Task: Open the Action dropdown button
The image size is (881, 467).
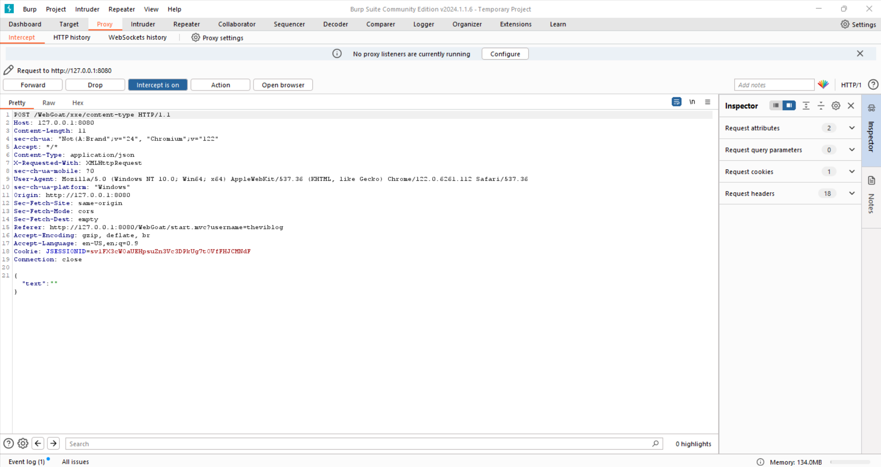Action: [220, 85]
